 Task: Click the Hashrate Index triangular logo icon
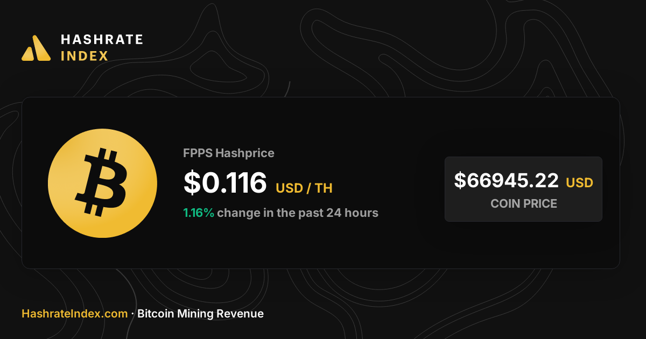[36, 48]
